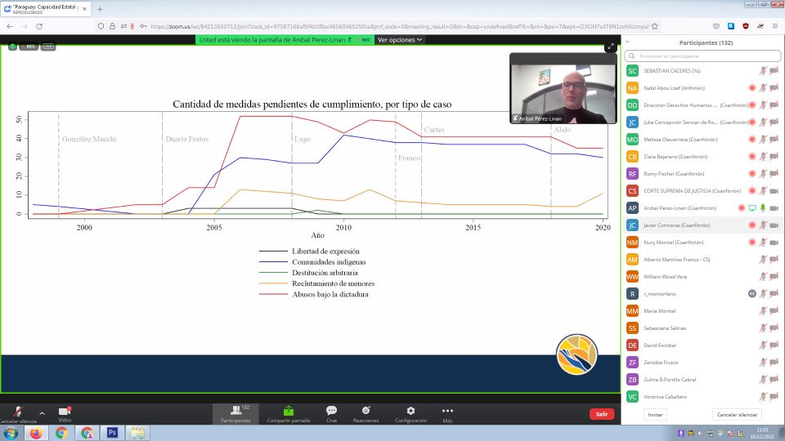This screenshot has height=441, width=785.
Task: Open Photoshop from the taskbar
Action: point(112,433)
